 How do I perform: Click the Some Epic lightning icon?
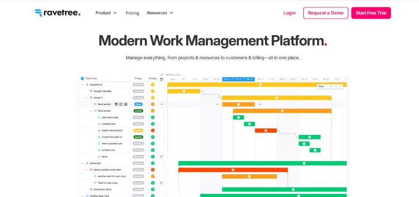87,163
